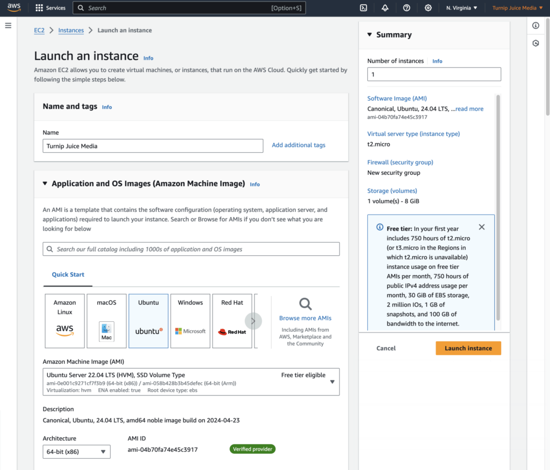Click the AMI catalog search field
This screenshot has height=470, width=550.
[191, 248]
